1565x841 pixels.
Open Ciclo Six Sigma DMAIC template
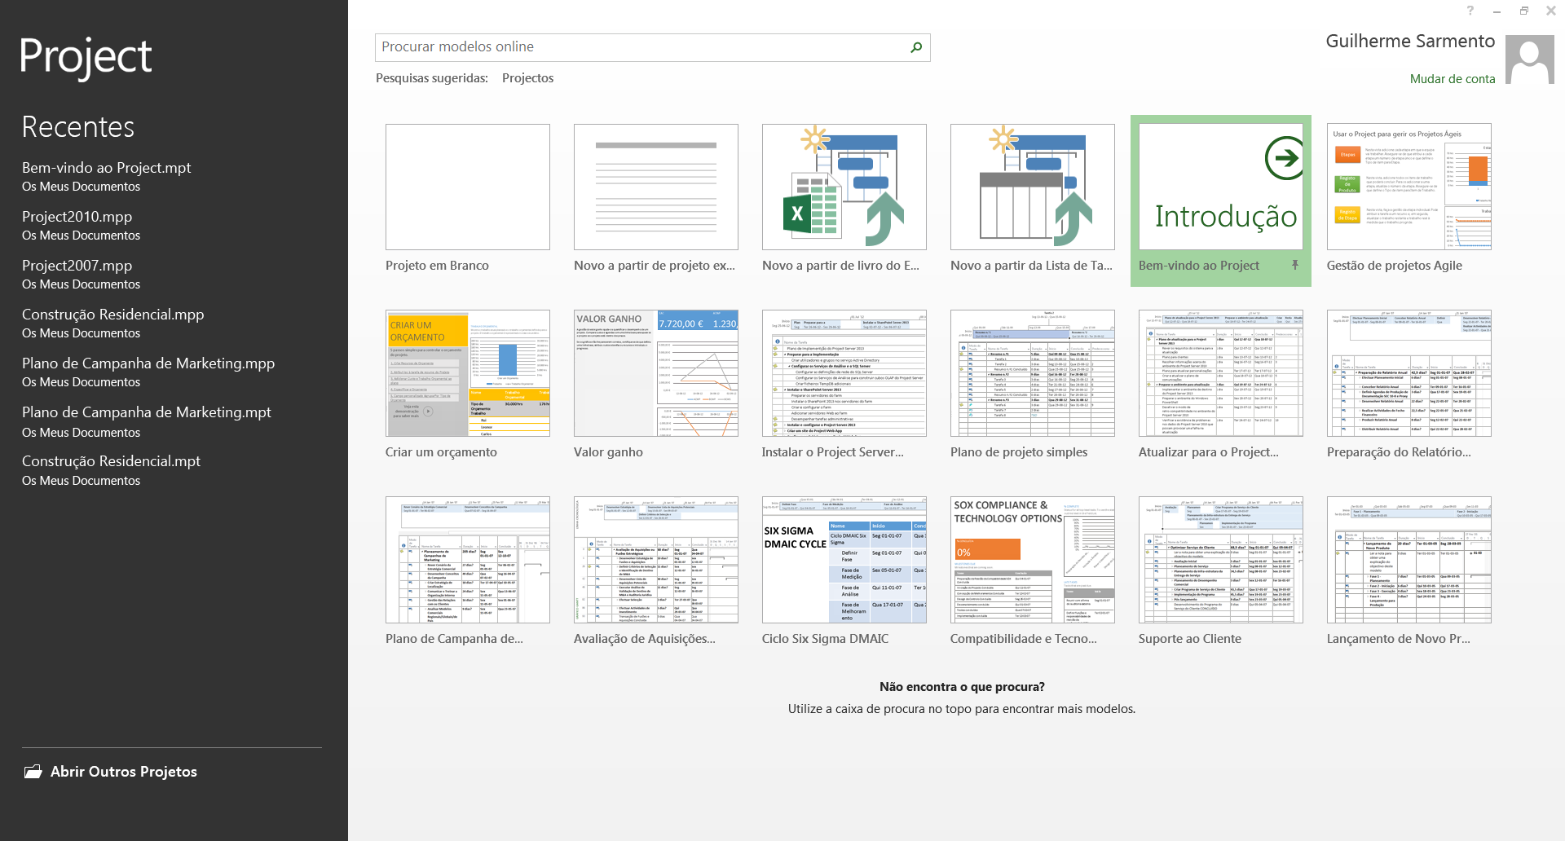click(844, 560)
